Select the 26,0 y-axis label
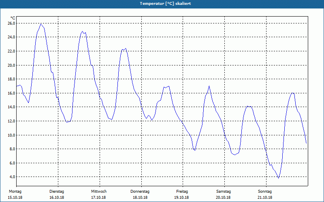Viewport: 324px width, 202px height. pos(11,23)
